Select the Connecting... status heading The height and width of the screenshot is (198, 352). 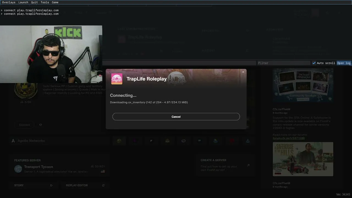pyautogui.click(x=123, y=95)
